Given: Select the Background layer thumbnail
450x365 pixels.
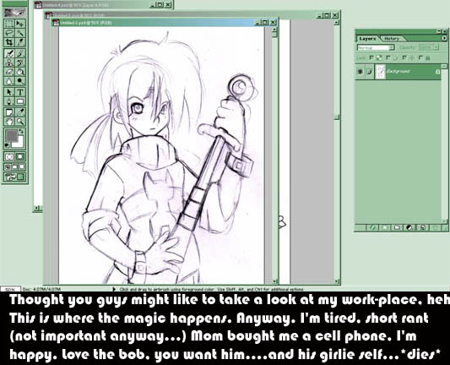Looking at the screenshot, I should (381, 72).
